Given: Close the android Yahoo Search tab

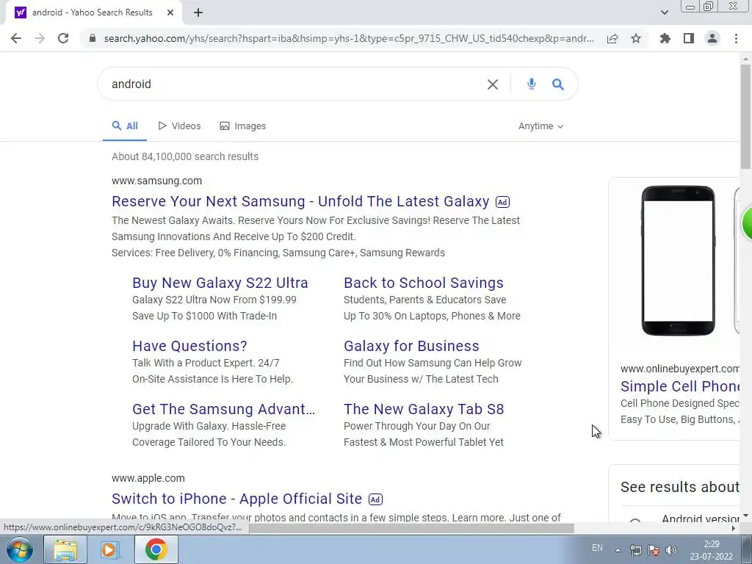Looking at the screenshot, I should tap(170, 12).
